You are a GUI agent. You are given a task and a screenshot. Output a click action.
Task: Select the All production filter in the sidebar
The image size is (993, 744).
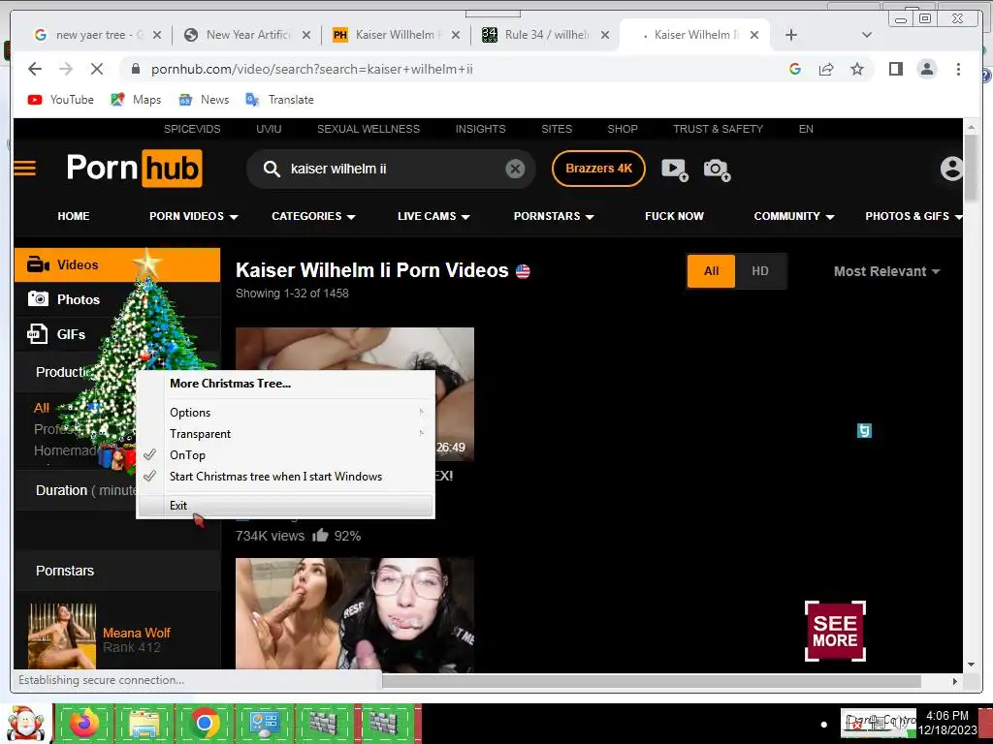pyautogui.click(x=41, y=408)
